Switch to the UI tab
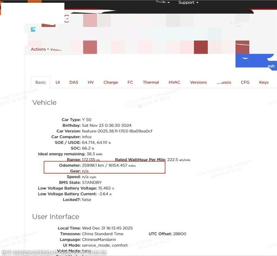This screenshot has height=256, width=277. (57, 82)
